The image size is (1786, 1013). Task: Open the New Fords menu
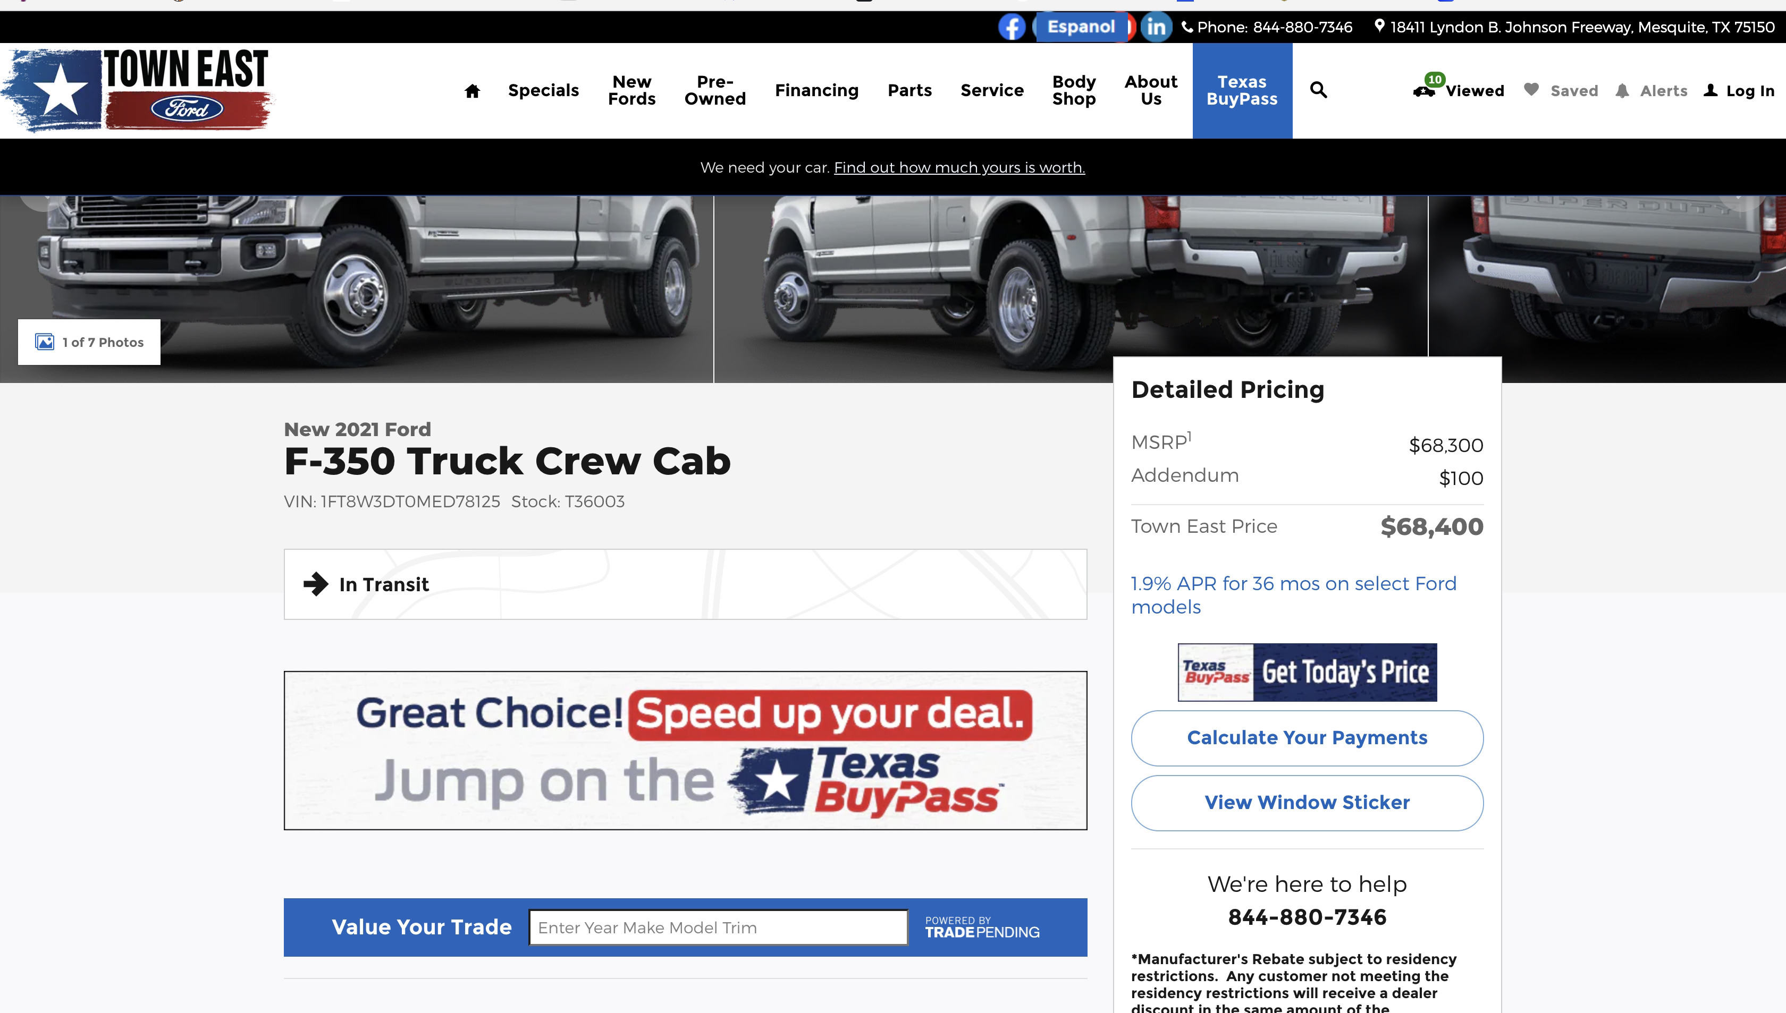click(x=631, y=90)
